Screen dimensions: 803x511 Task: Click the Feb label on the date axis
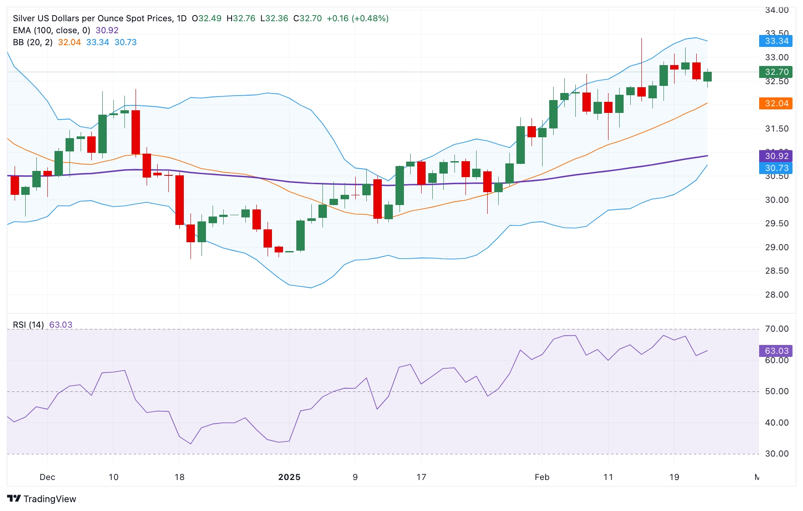[x=542, y=477]
